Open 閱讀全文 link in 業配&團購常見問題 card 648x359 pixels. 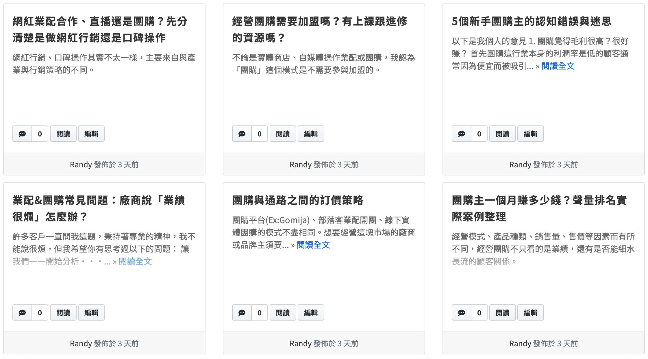(x=135, y=262)
